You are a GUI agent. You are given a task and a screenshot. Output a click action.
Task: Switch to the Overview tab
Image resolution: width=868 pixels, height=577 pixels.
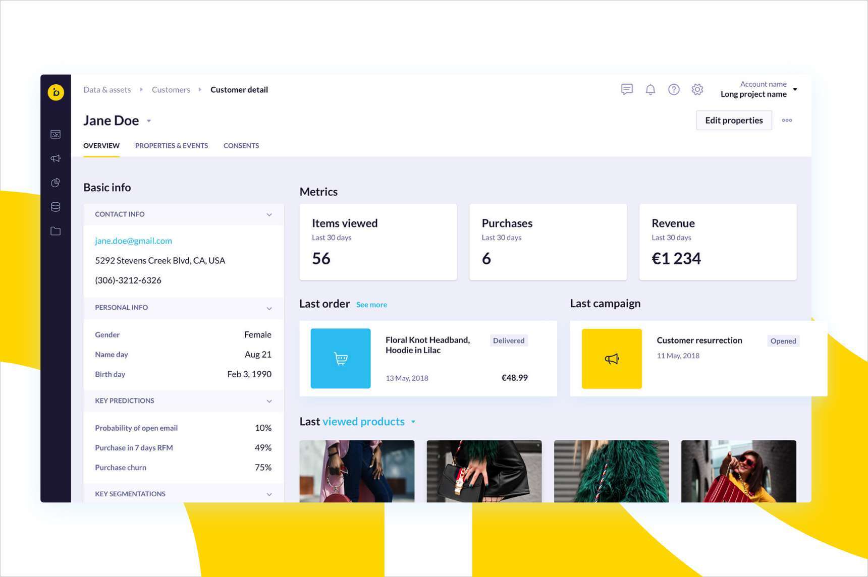click(x=101, y=146)
